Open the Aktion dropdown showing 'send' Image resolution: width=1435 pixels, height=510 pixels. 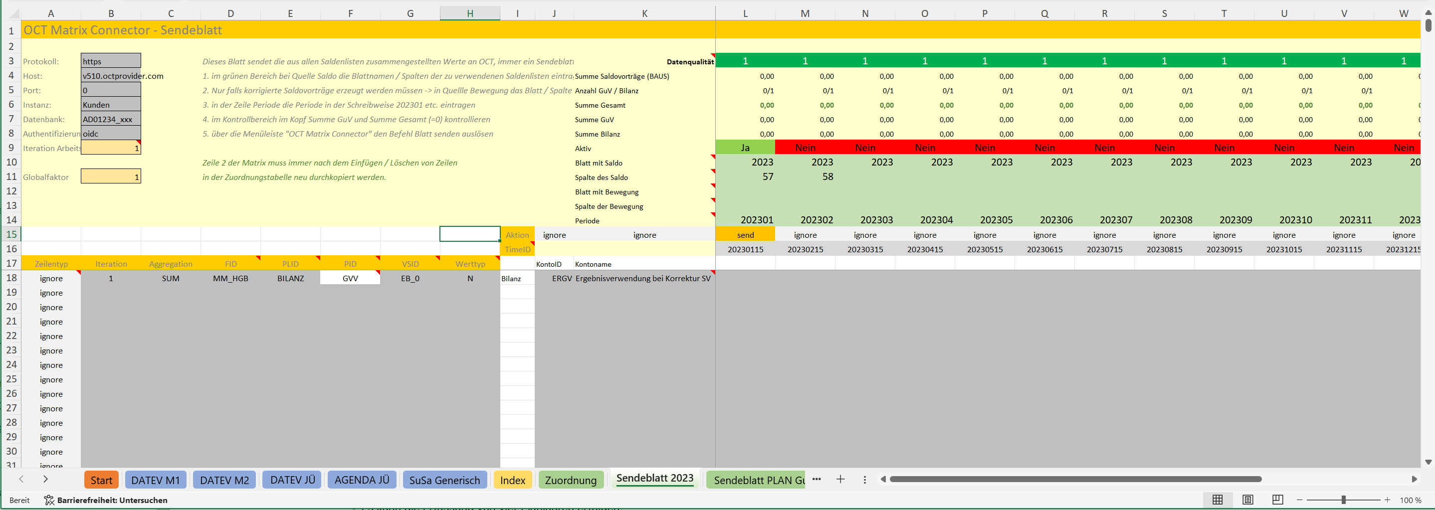tap(745, 234)
